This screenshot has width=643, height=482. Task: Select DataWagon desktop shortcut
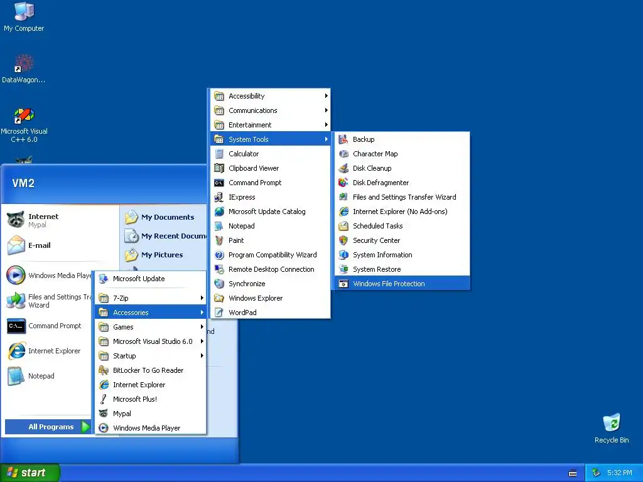pyautogui.click(x=24, y=69)
